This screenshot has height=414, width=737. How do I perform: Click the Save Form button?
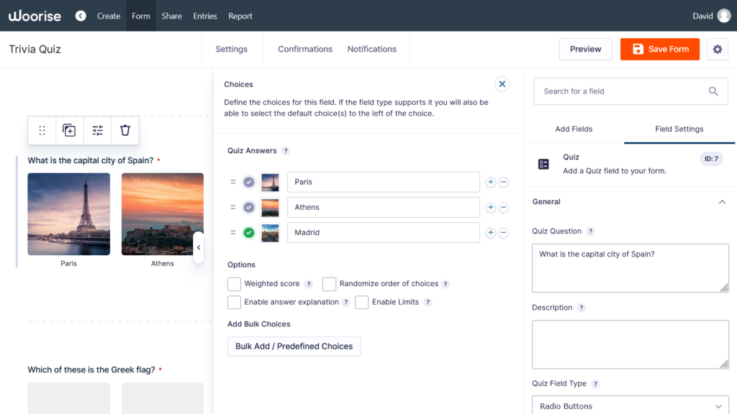pos(660,49)
